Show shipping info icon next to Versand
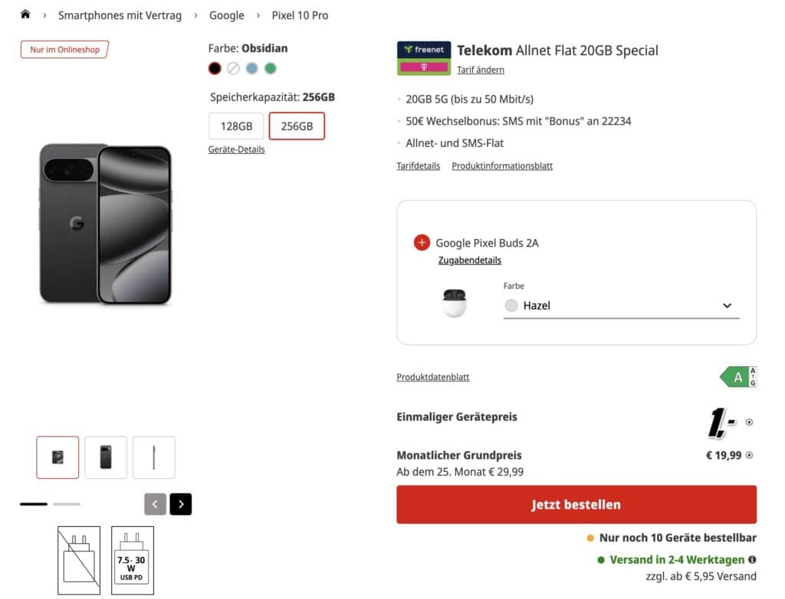 (x=752, y=560)
